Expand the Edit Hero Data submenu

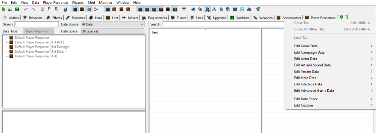coord(330,78)
